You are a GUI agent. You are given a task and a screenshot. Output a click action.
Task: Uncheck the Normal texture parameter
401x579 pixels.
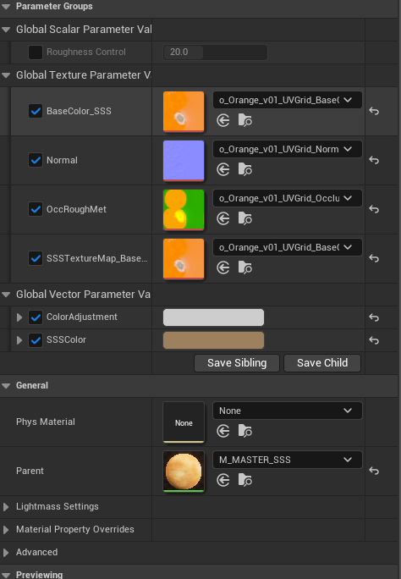tap(36, 160)
